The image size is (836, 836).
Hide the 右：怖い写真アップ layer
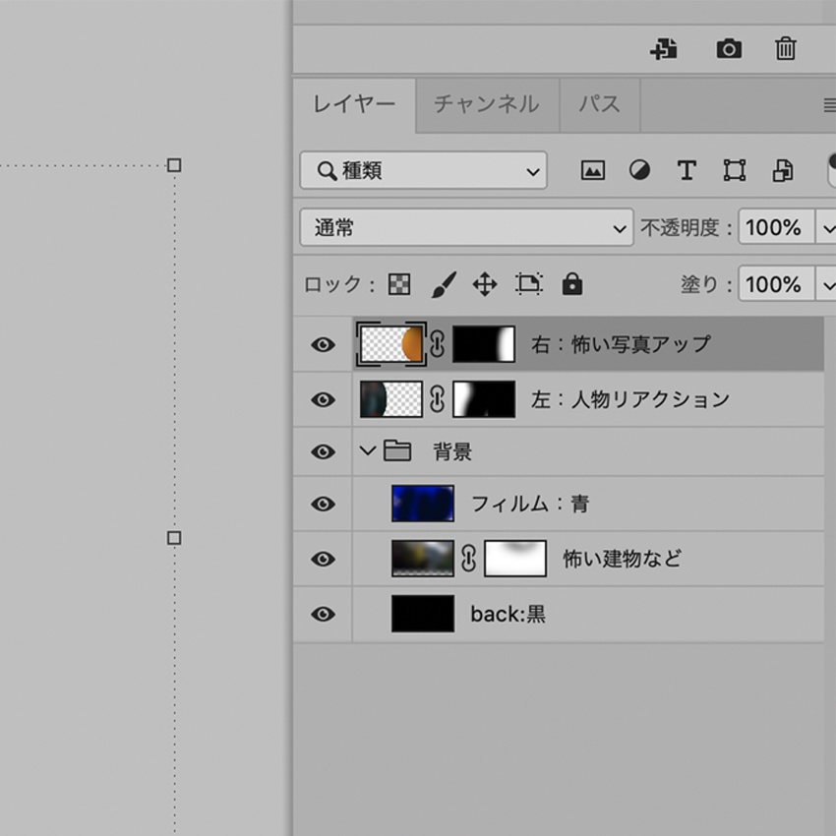[322, 345]
